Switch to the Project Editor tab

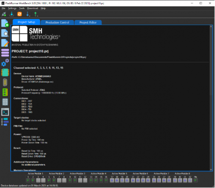coord(88,22)
